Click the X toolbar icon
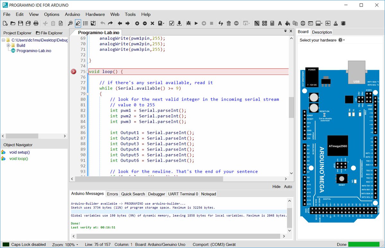 pos(152,23)
